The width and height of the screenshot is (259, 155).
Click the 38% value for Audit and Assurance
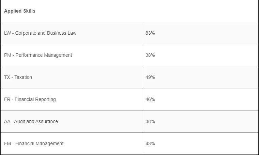(x=150, y=121)
